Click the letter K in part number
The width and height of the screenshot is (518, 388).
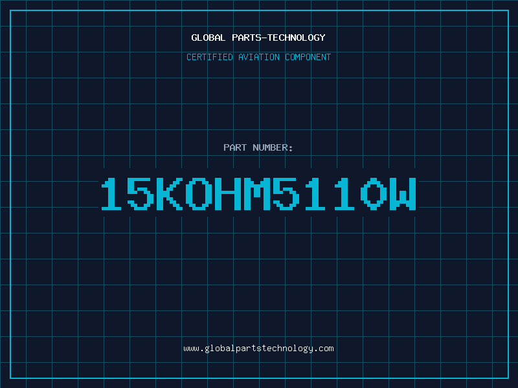[169, 193]
